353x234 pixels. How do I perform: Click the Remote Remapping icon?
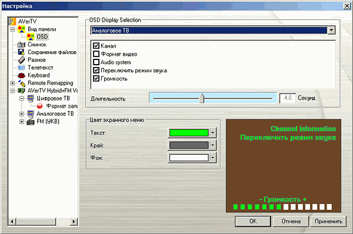click(x=22, y=83)
